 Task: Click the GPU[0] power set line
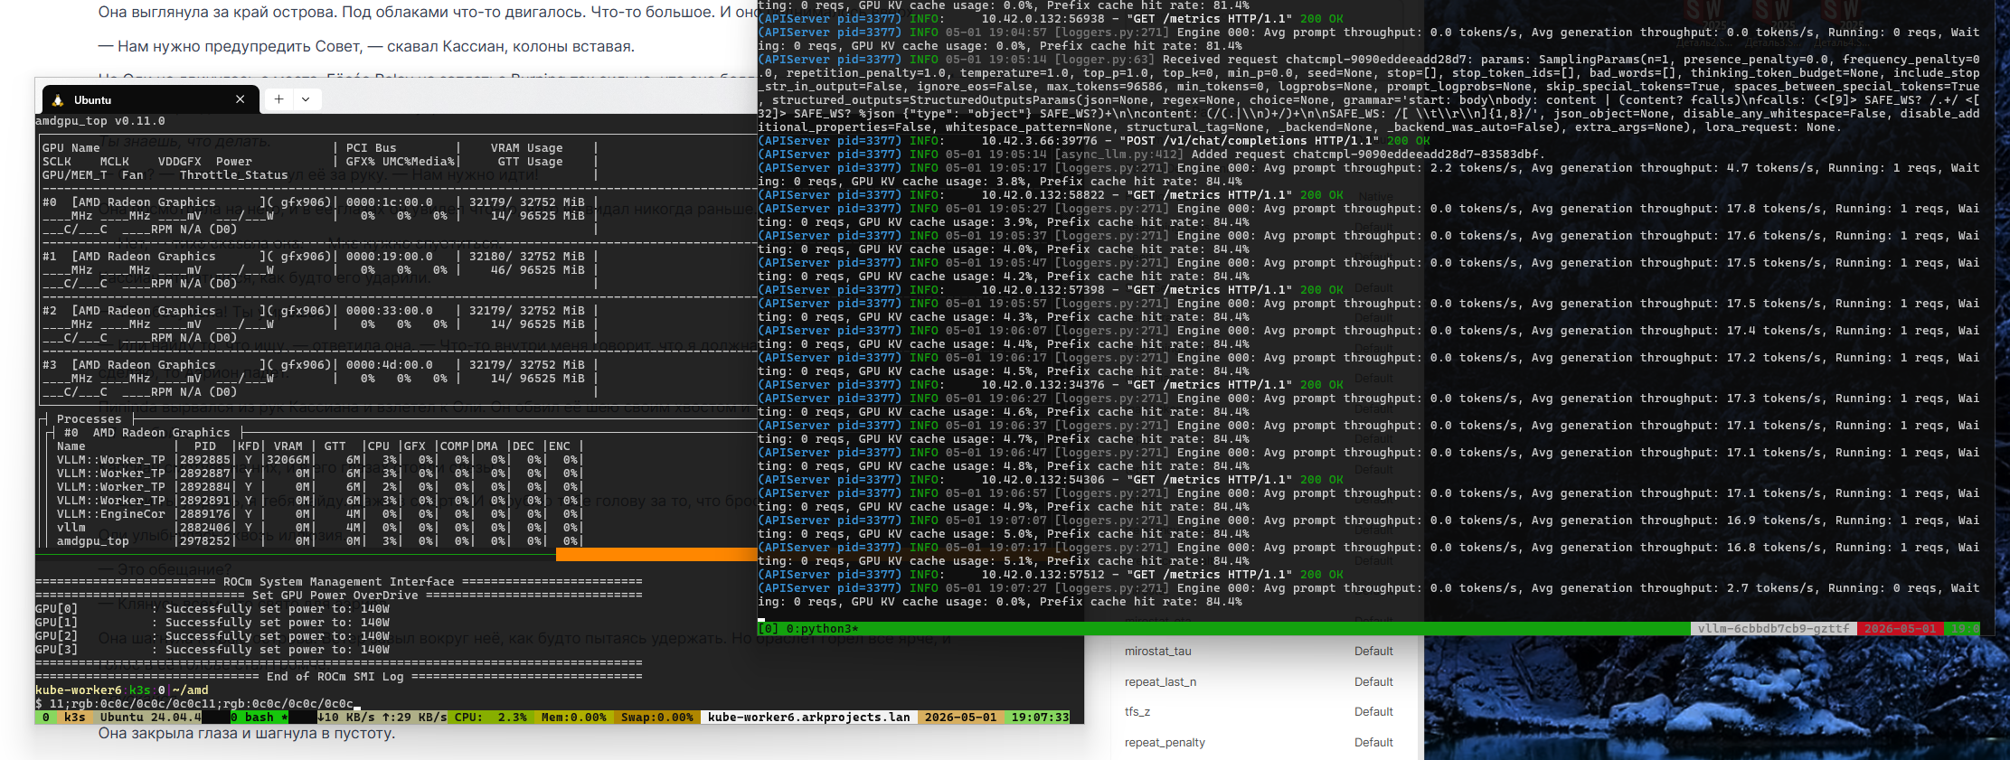pyautogui.click(x=212, y=609)
